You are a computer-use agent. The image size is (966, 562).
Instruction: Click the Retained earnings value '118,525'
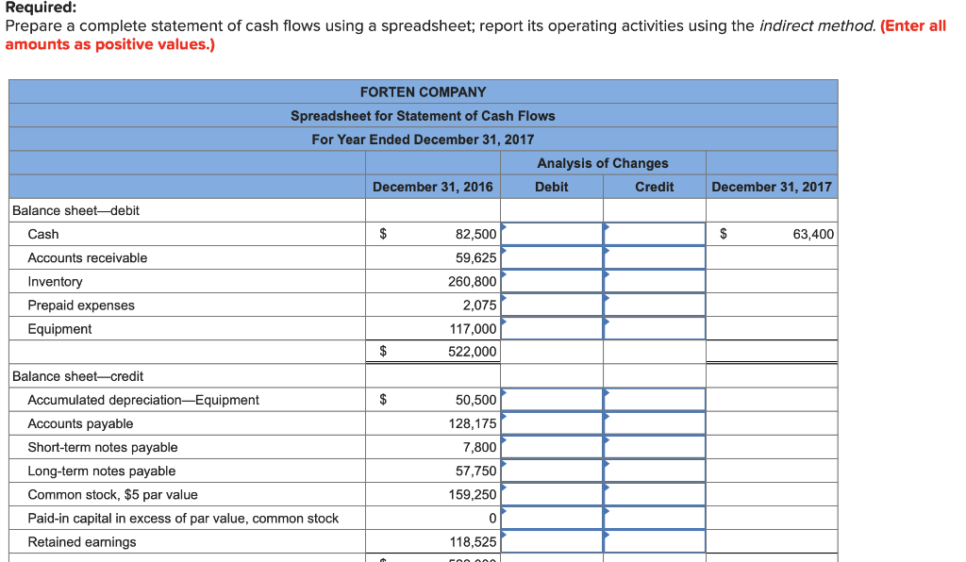(x=473, y=542)
